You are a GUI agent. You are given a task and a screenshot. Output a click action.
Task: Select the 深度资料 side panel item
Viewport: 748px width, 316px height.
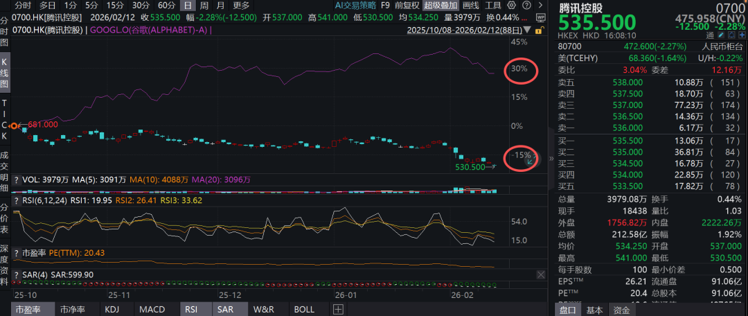[x=5, y=260]
